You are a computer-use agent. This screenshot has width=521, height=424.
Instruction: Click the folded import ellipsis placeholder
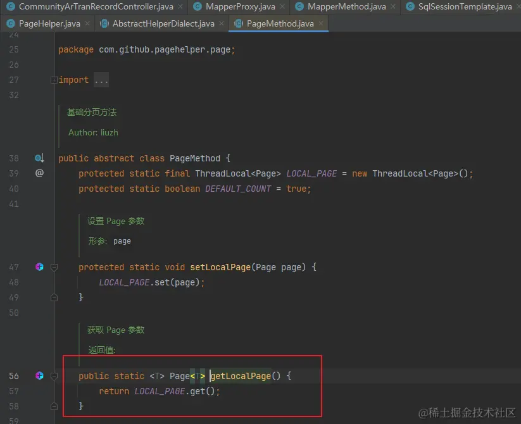pos(101,80)
